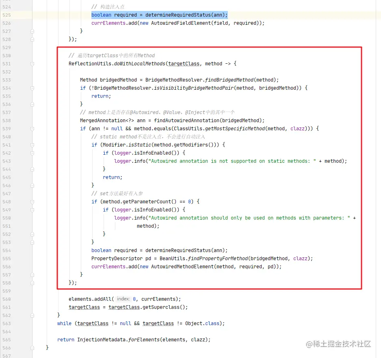Viewport: 381px width, 358px height.
Task: Click the comment on line 530 about targetClass Method
Action: pos(112,56)
